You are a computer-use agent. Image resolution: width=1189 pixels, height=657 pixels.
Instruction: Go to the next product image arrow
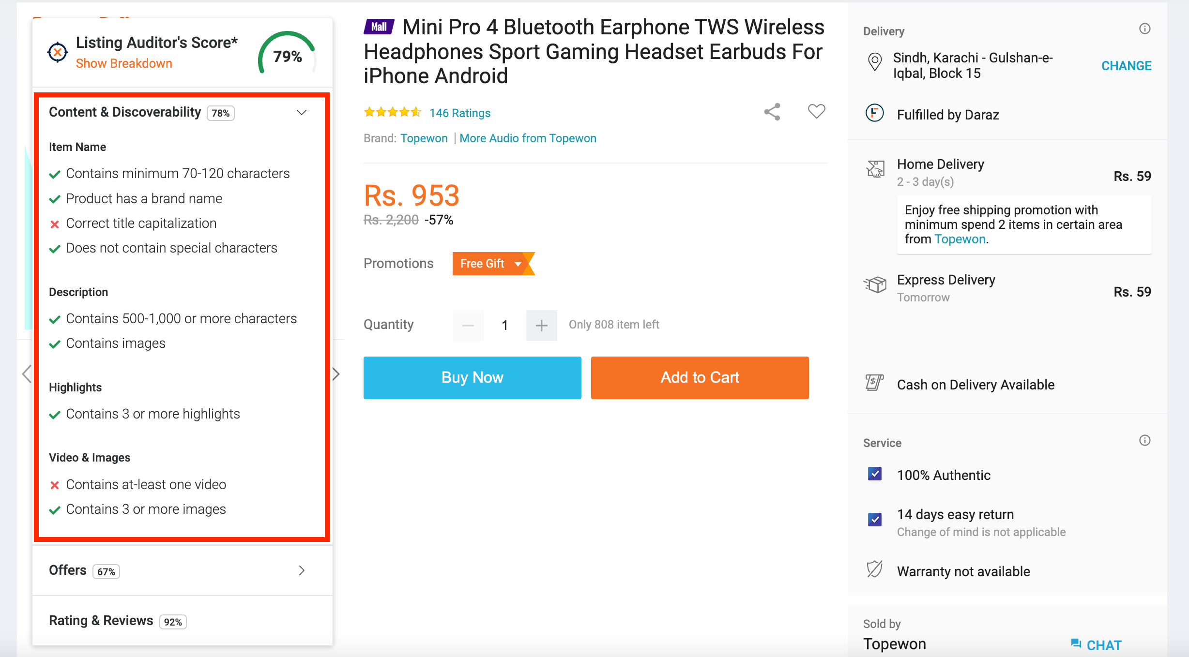pyautogui.click(x=336, y=374)
